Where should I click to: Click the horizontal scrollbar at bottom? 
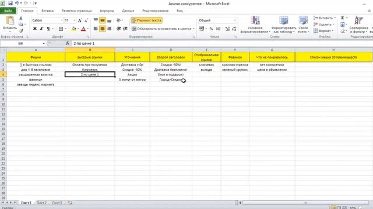pyautogui.click(x=305, y=203)
